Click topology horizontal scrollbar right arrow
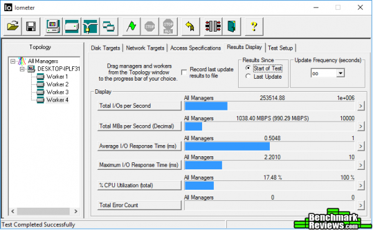The image size is (373, 230). click(76, 211)
